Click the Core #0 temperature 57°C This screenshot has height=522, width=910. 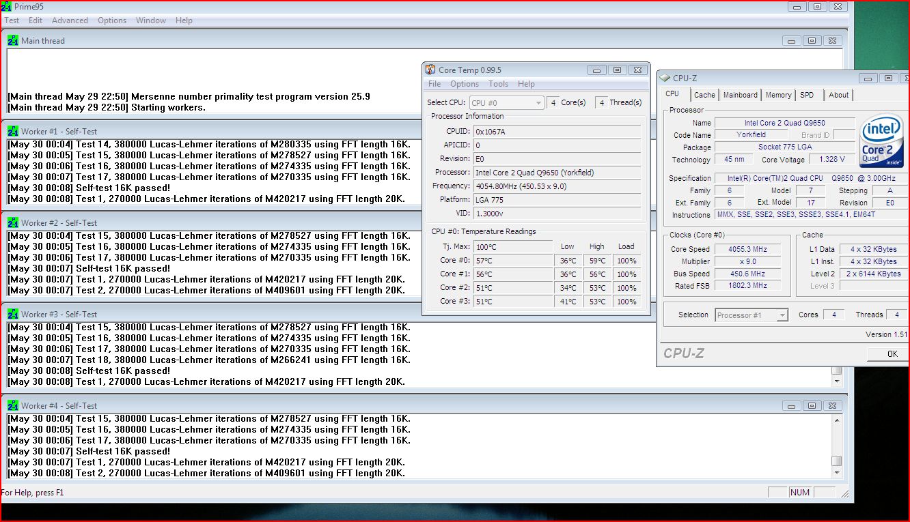[512, 261]
